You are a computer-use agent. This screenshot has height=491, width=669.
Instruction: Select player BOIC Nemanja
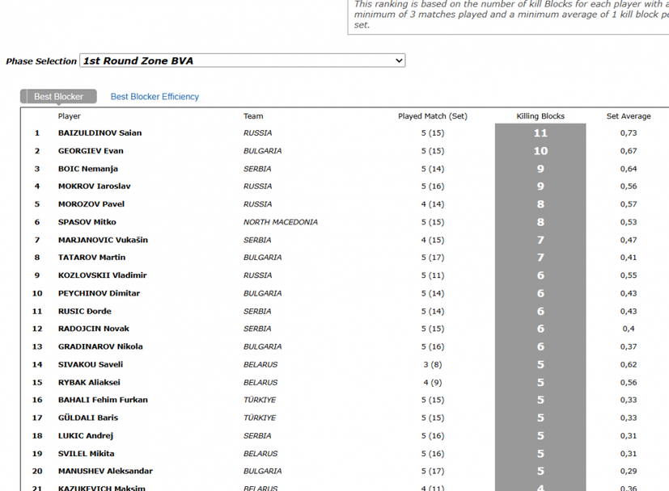[88, 169]
